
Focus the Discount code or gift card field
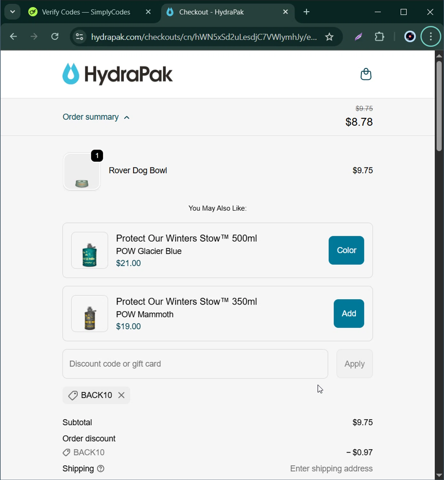pyautogui.click(x=195, y=364)
